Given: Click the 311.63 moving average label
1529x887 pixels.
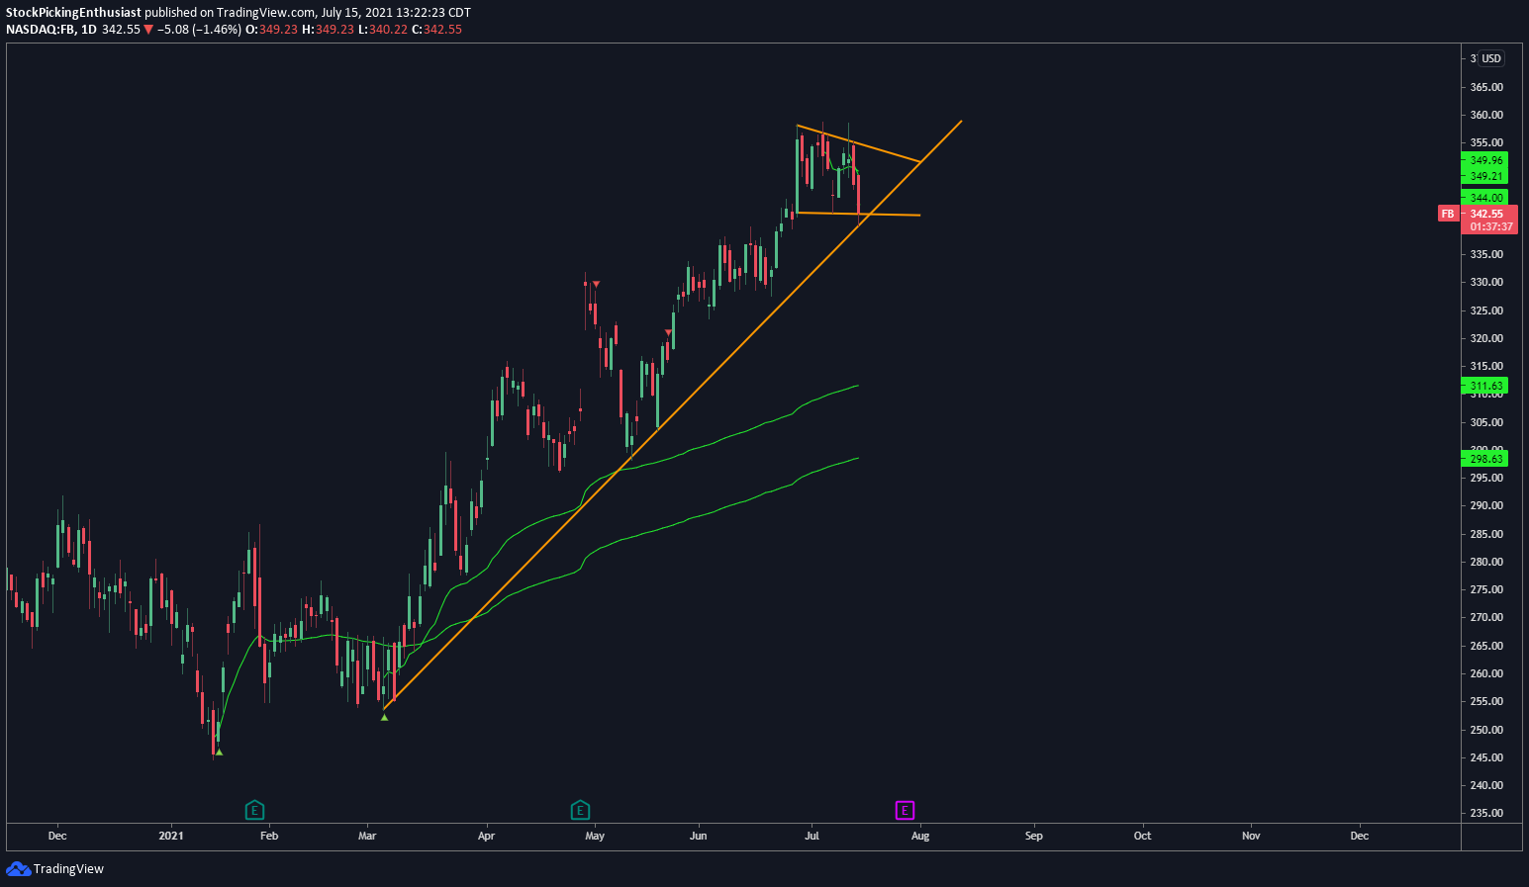Looking at the screenshot, I should (1486, 386).
